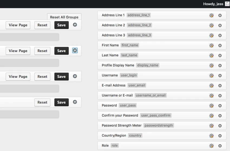Click Reset button just under Reset All Groups
Screen dimensions: 230x151
(x=42, y=25)
